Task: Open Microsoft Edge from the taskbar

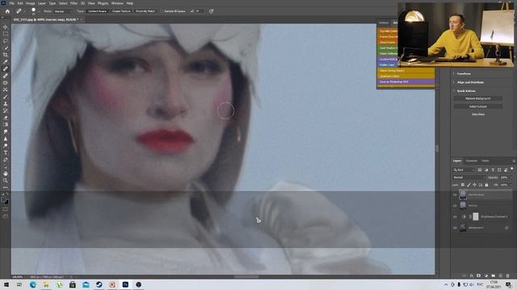Action: tap(33, 284)
